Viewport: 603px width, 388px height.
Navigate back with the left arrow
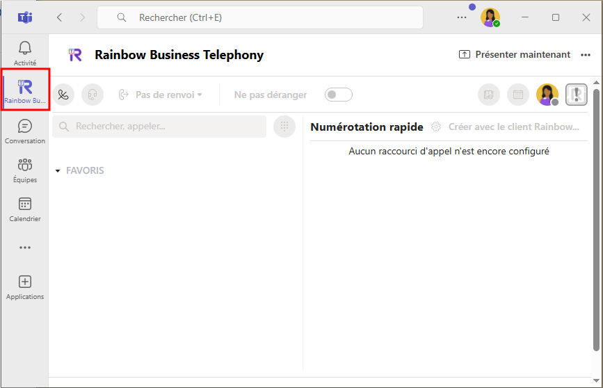click(x=59, y=17)
